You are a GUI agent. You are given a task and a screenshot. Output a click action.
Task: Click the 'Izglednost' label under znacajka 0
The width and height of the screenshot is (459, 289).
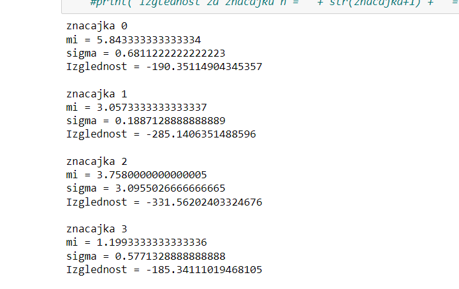coord(97,67)
